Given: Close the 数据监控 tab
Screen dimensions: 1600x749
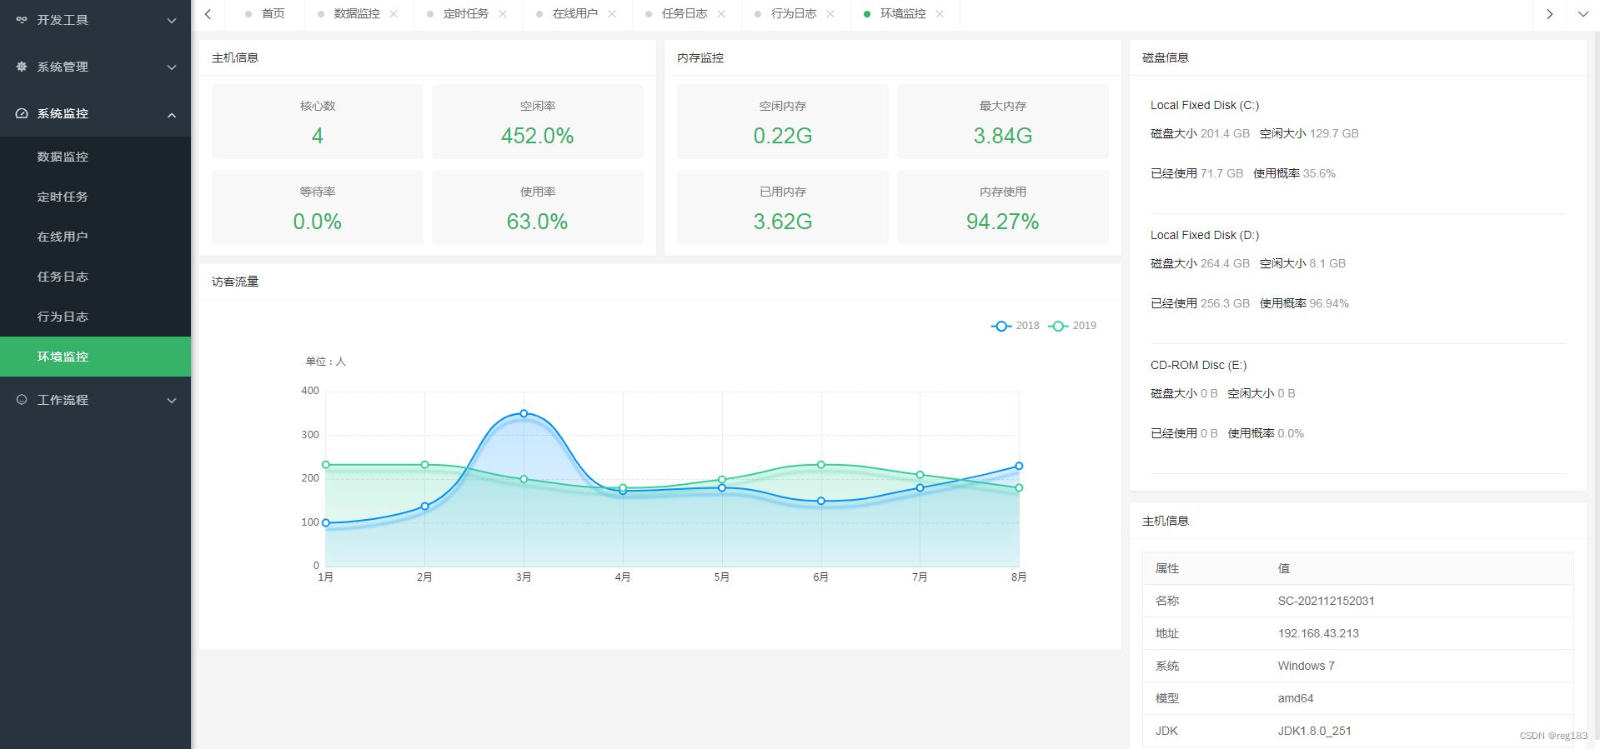Looking at the screenshot, I should click(394, 14).
